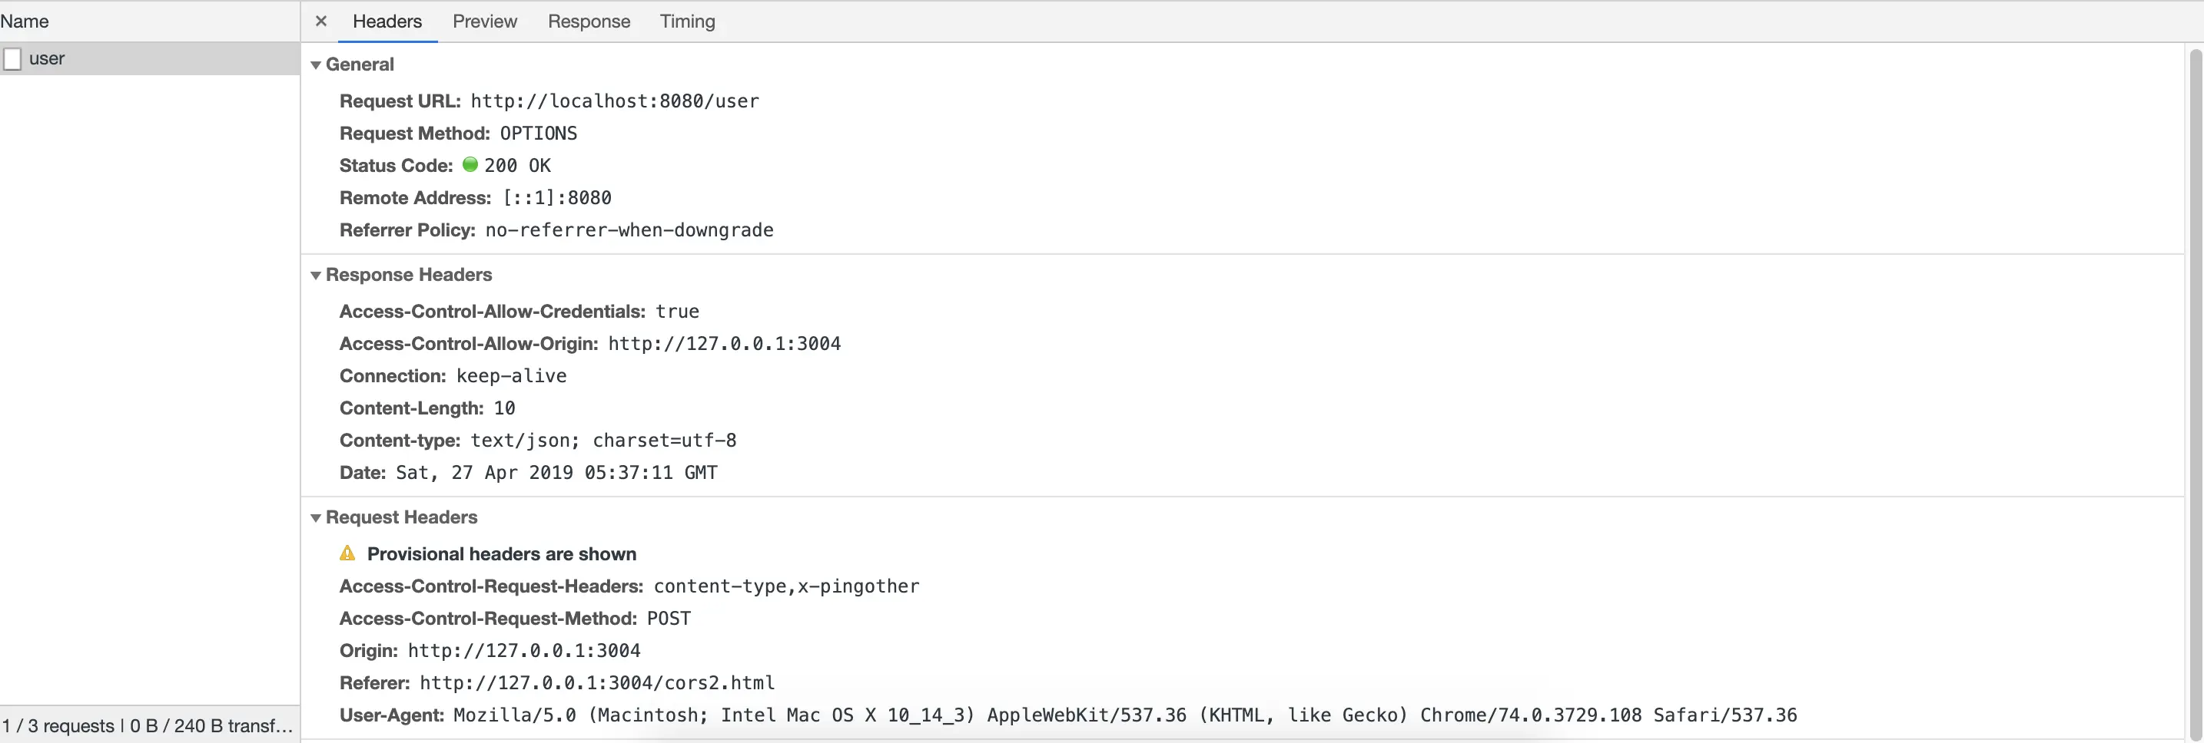Screen dimensions: 2204x743
Task: Click the Access-Control-Allow-Origin value
Action: [724, 344]
